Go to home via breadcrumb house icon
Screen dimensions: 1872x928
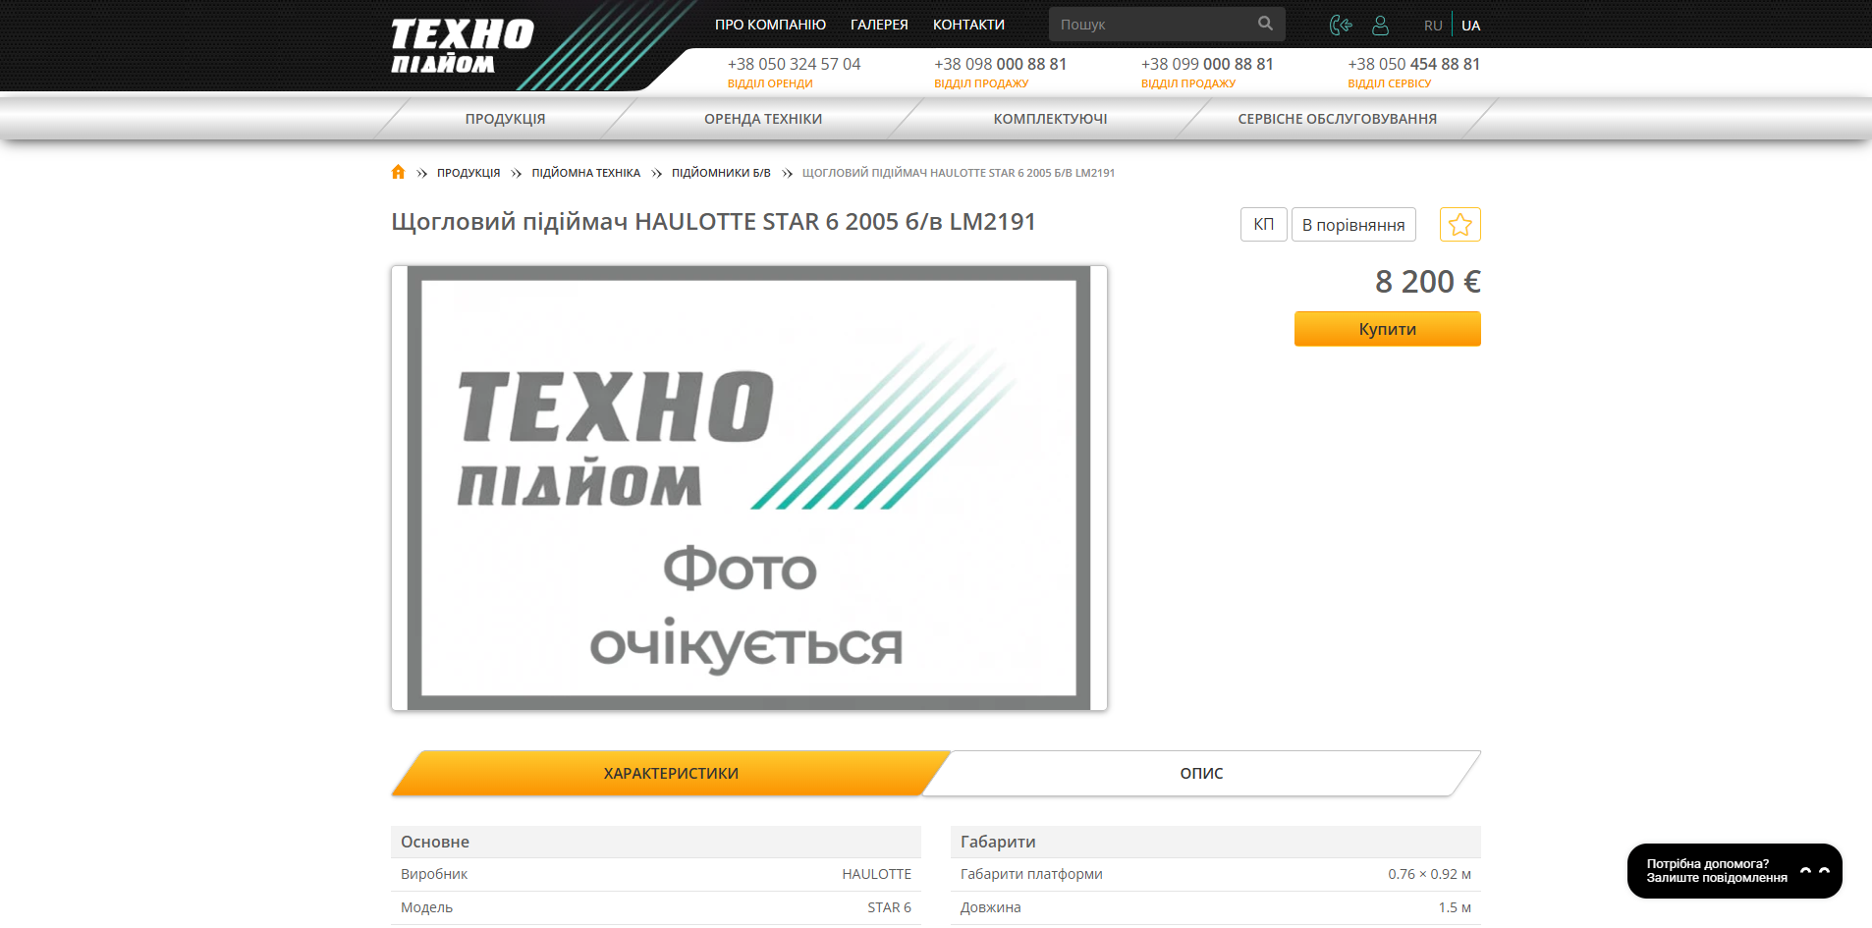[x=398, y=172]
